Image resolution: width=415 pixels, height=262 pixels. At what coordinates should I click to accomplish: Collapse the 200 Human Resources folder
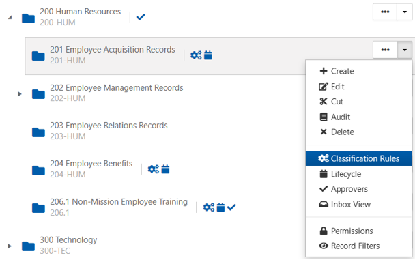pos(10,18)
